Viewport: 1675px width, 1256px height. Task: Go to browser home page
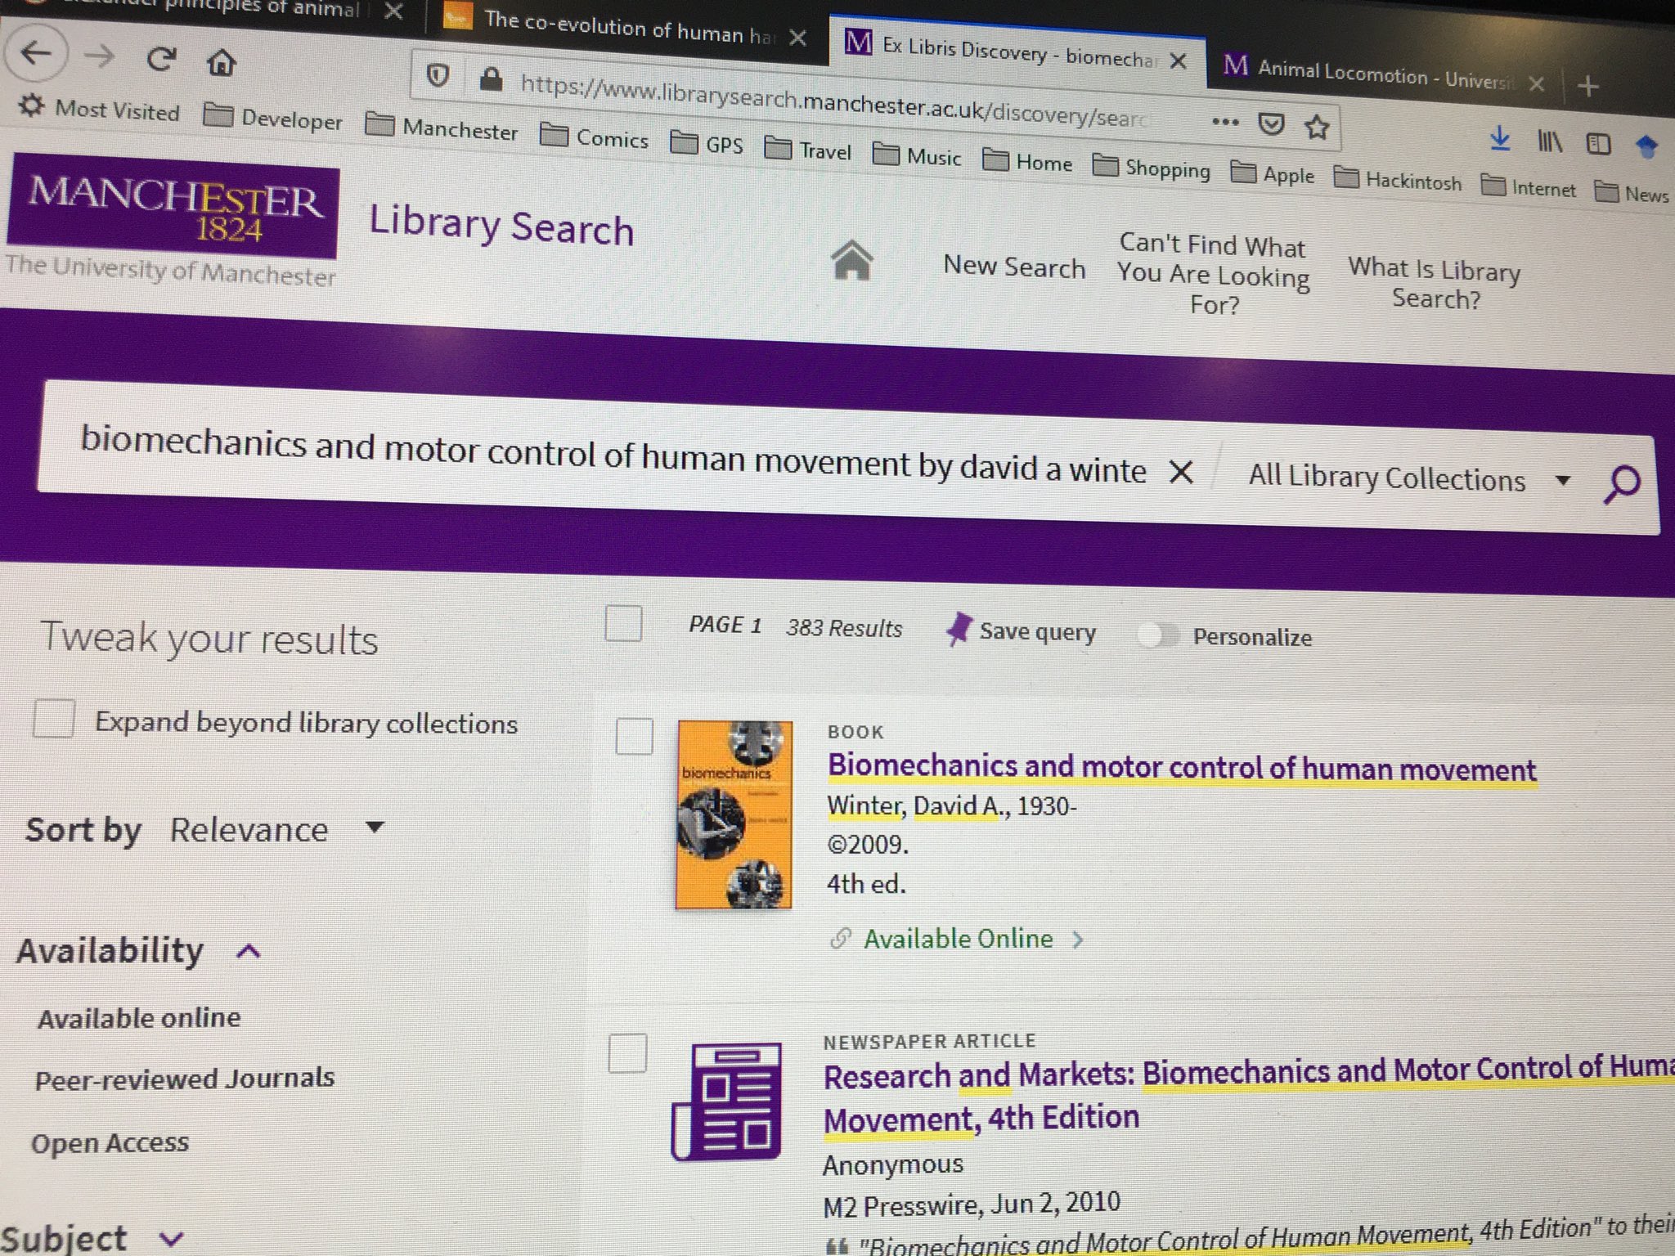pyautogui.click(x=221, y=61)
